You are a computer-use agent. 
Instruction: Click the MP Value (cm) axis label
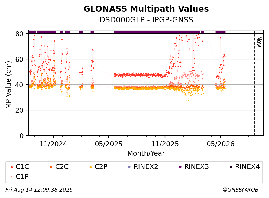8,85
